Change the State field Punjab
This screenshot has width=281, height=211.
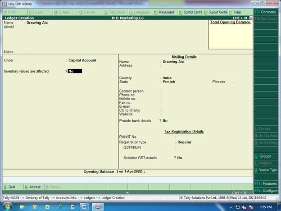pyautogui.click(x=169, y=82)
